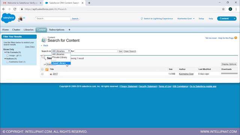The width and height of the screenshot is (240, 135).
Task: Go back with the browser back arrow
Action: click(x=4, y=9)
